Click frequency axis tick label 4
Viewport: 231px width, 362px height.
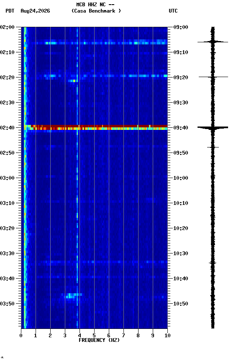point(80,336)
